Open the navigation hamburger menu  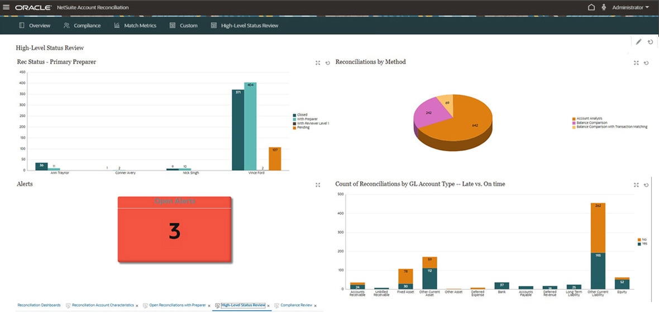[6, 7]
